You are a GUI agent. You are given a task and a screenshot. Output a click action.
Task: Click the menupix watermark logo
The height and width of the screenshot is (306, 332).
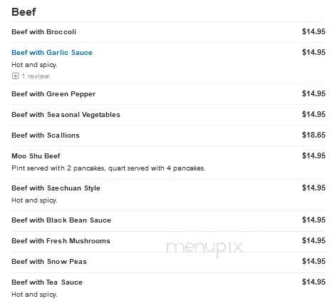click(204, 248)
